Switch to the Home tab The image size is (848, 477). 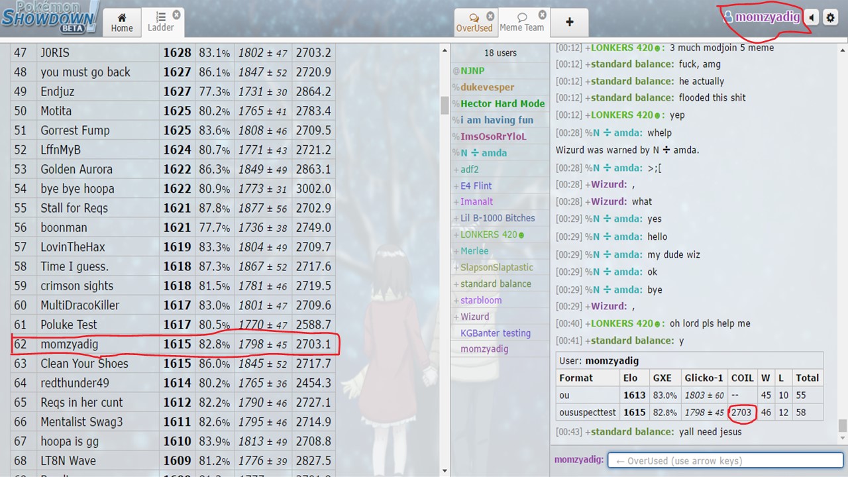click(122, 22)
